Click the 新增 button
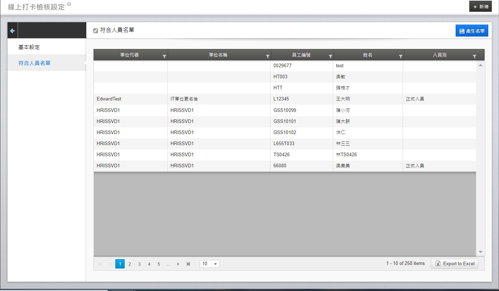 tap(480, 6)
